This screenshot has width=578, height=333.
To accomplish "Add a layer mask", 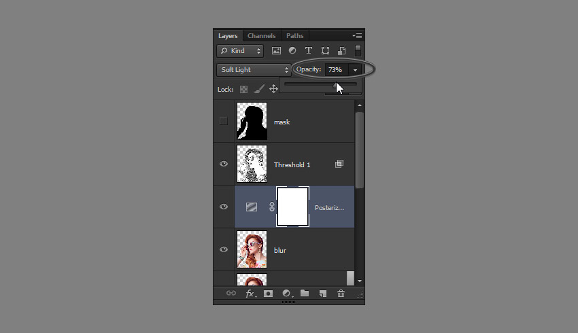I will click(x=269, y=294).
